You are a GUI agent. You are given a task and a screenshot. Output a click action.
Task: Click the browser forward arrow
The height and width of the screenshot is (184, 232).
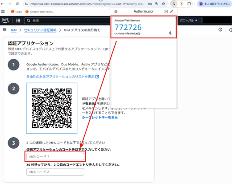pos(10,4)
